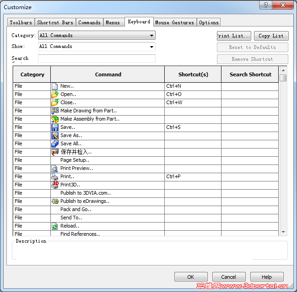This screenshot has height=292, width=297.
Task: Click the Publish to eDrawings icon
Action: pyautogui.click(x=55, y=202)
